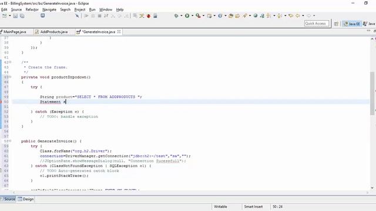Open the Search menu
This screenshot has width=376, height=211.
[x=65, y=9]
